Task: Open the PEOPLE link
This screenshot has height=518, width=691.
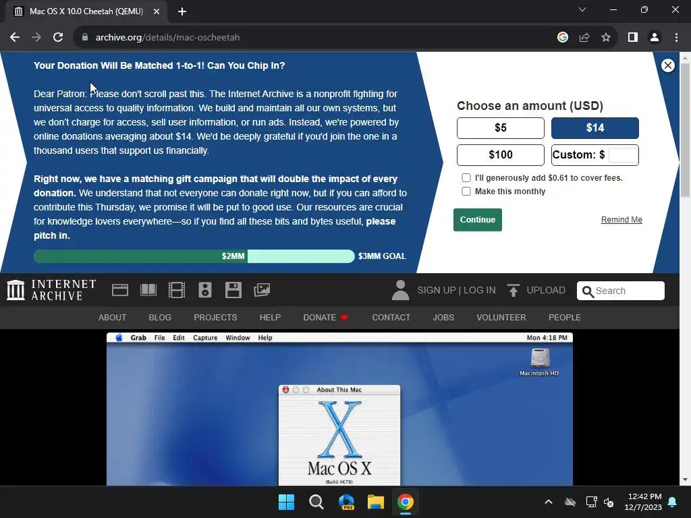Action: coord(565,318)
